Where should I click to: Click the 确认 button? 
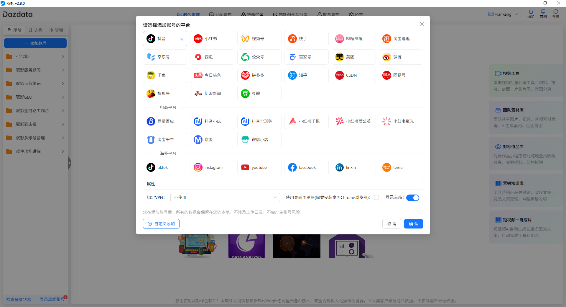414,224
